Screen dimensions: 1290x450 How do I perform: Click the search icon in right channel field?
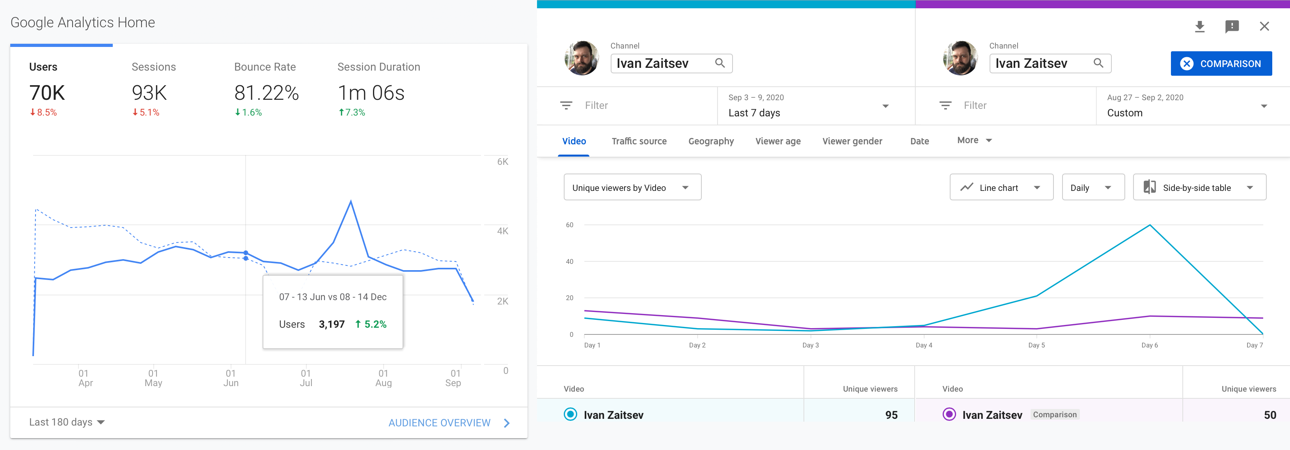pos(1098,63)
